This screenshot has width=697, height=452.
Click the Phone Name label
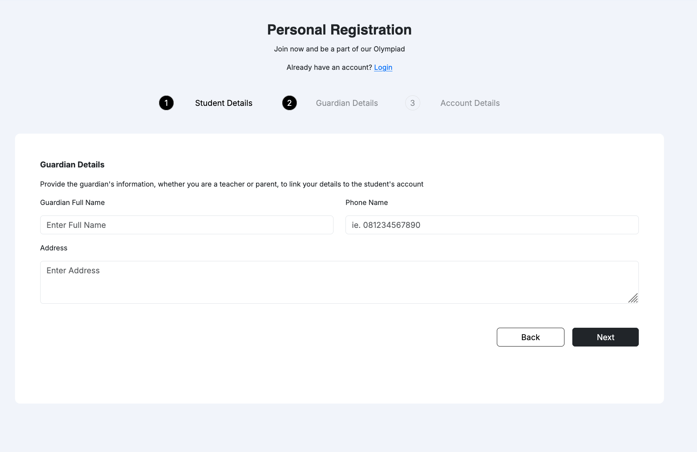point(367,203)
